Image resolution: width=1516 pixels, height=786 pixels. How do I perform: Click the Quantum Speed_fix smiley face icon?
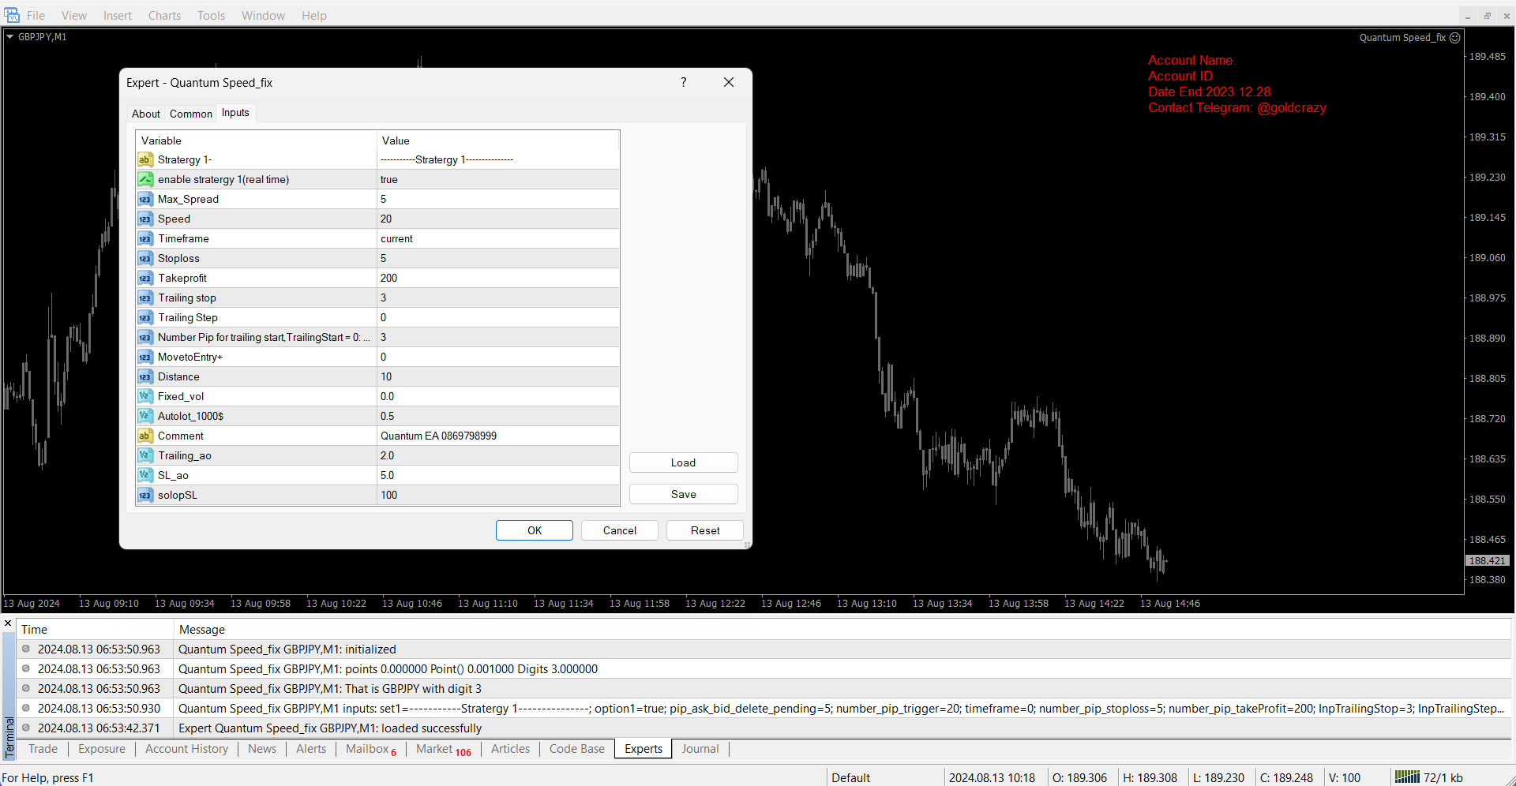pyautogui.click(x=1455, y=38)
